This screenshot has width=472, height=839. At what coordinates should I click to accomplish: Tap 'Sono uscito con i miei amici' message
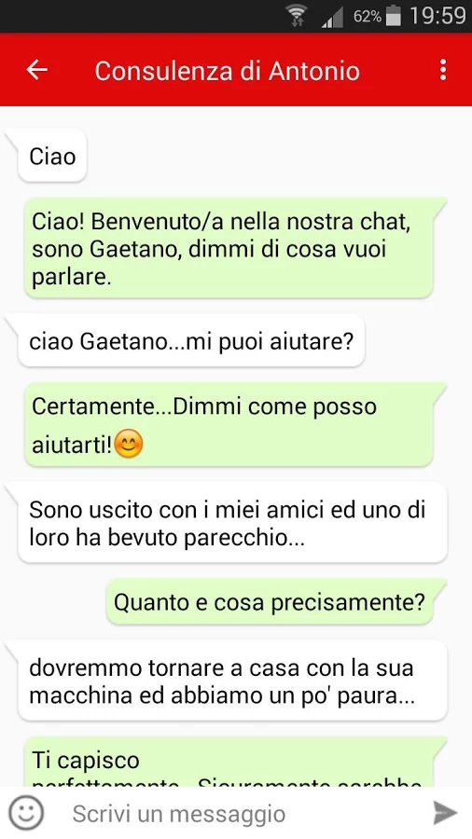(x=232, y=523)
